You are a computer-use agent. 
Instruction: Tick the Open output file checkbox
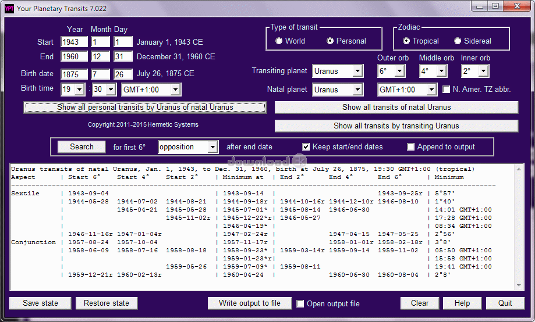pos(300,303)
